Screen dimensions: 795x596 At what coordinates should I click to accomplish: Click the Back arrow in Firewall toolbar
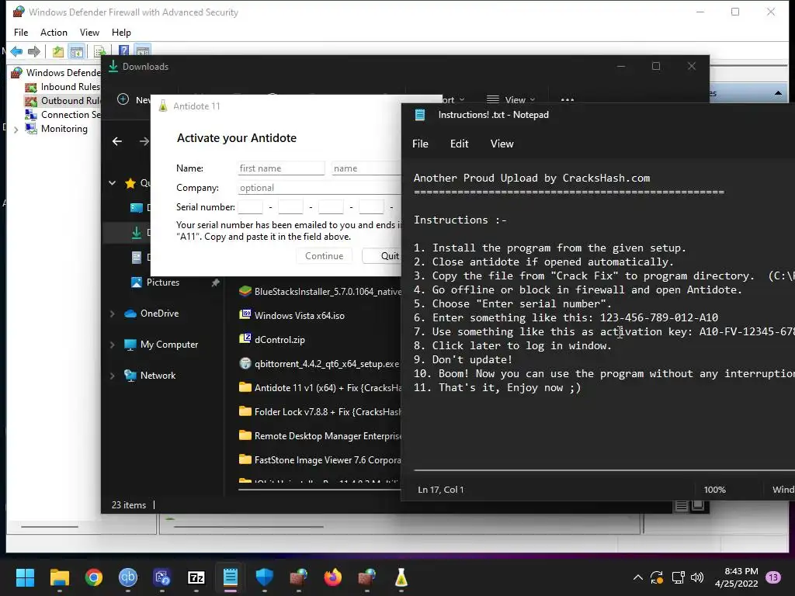16,51
